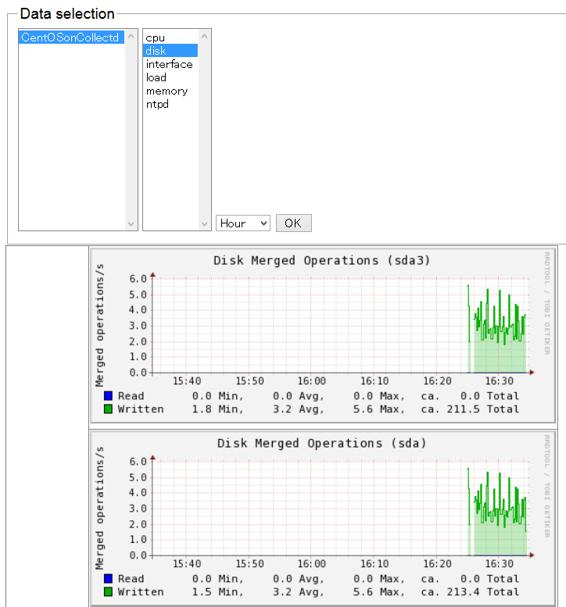
Task: Click green Written swatch in sda graph
Action: coord(109,591)
